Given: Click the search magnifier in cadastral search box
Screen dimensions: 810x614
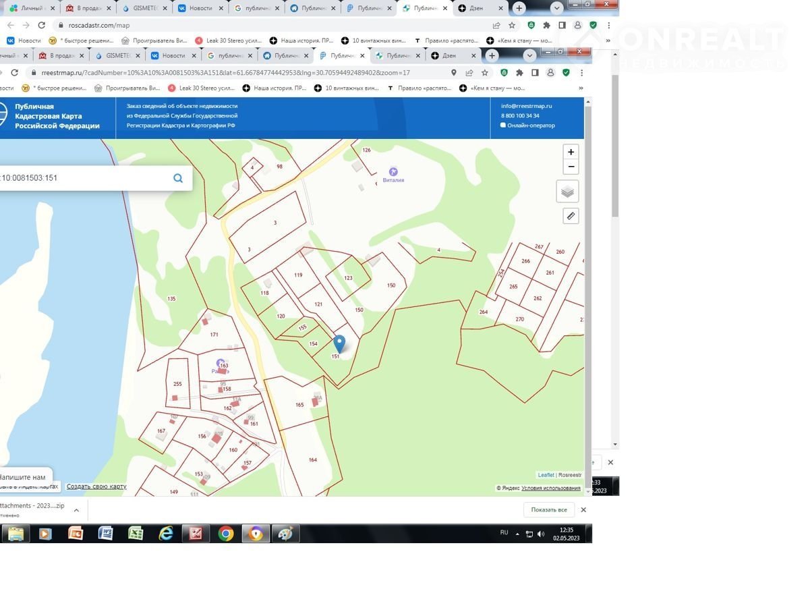Looking at the screenshot, I should pyautogui.click(x=178, y=178).
